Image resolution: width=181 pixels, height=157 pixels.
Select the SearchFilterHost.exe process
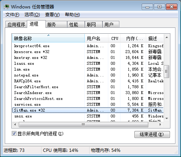tap(88, 87)
